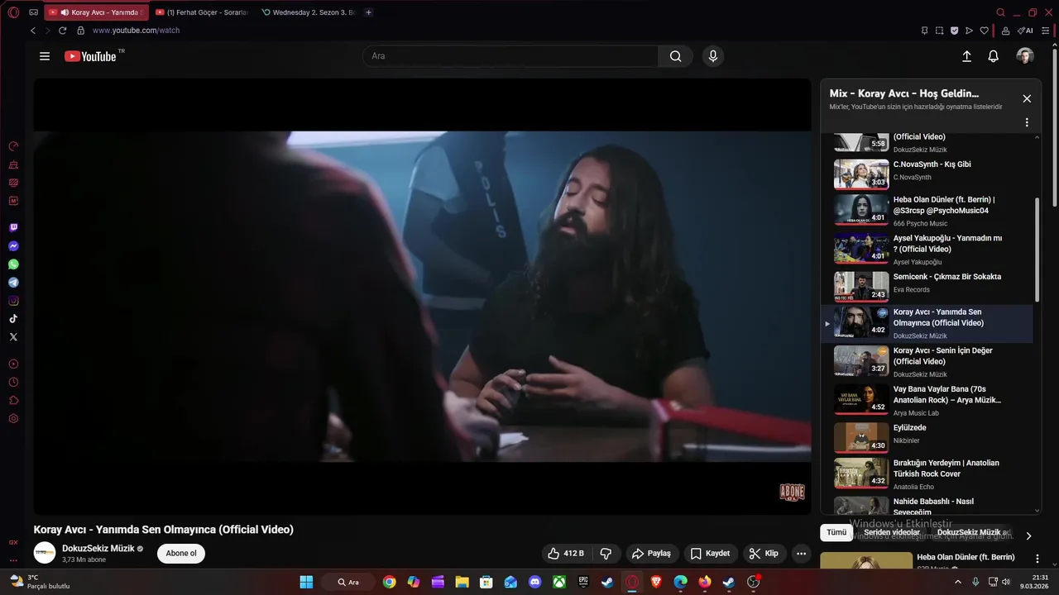Open the YouTube account avatar menu

pos(1025,56)
